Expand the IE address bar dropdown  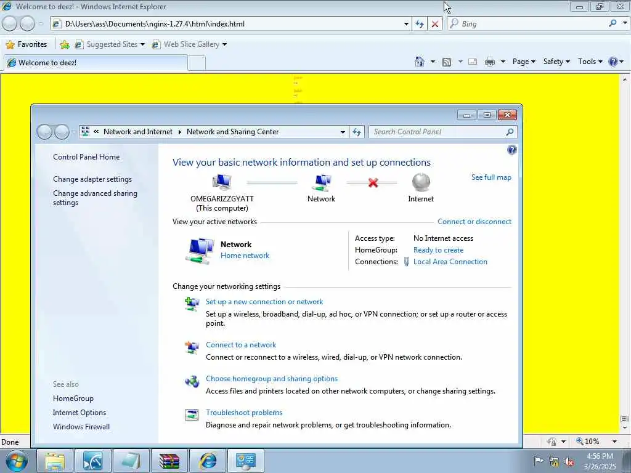tap(406, 24)
